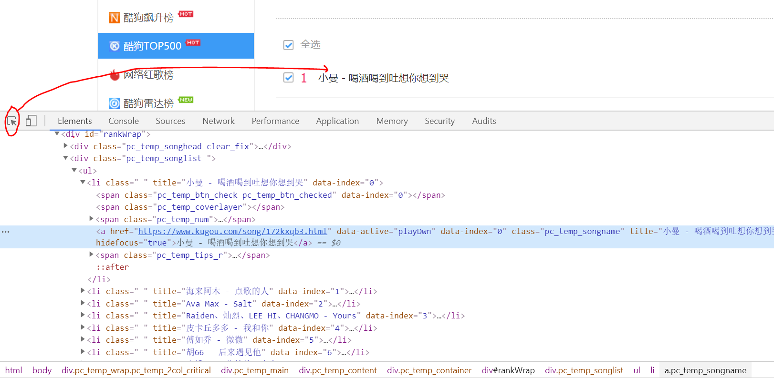
Task: Expand the li titled 胡66 - 后来遇见他
Action: click(x=83, y=352)
